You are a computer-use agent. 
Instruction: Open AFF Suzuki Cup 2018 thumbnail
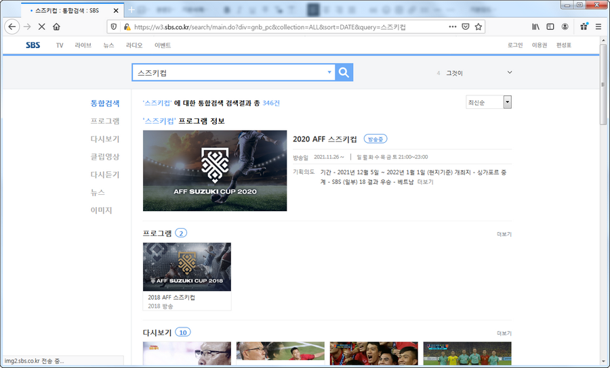click(x=187, y=267)
